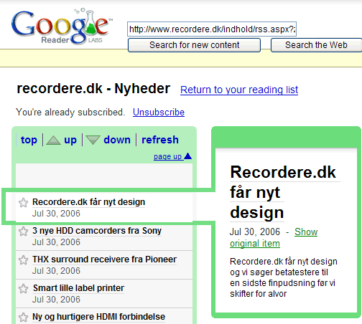Click the 'down' navigation link
Screen dimensions: 362x324
[x=117, y=140]
